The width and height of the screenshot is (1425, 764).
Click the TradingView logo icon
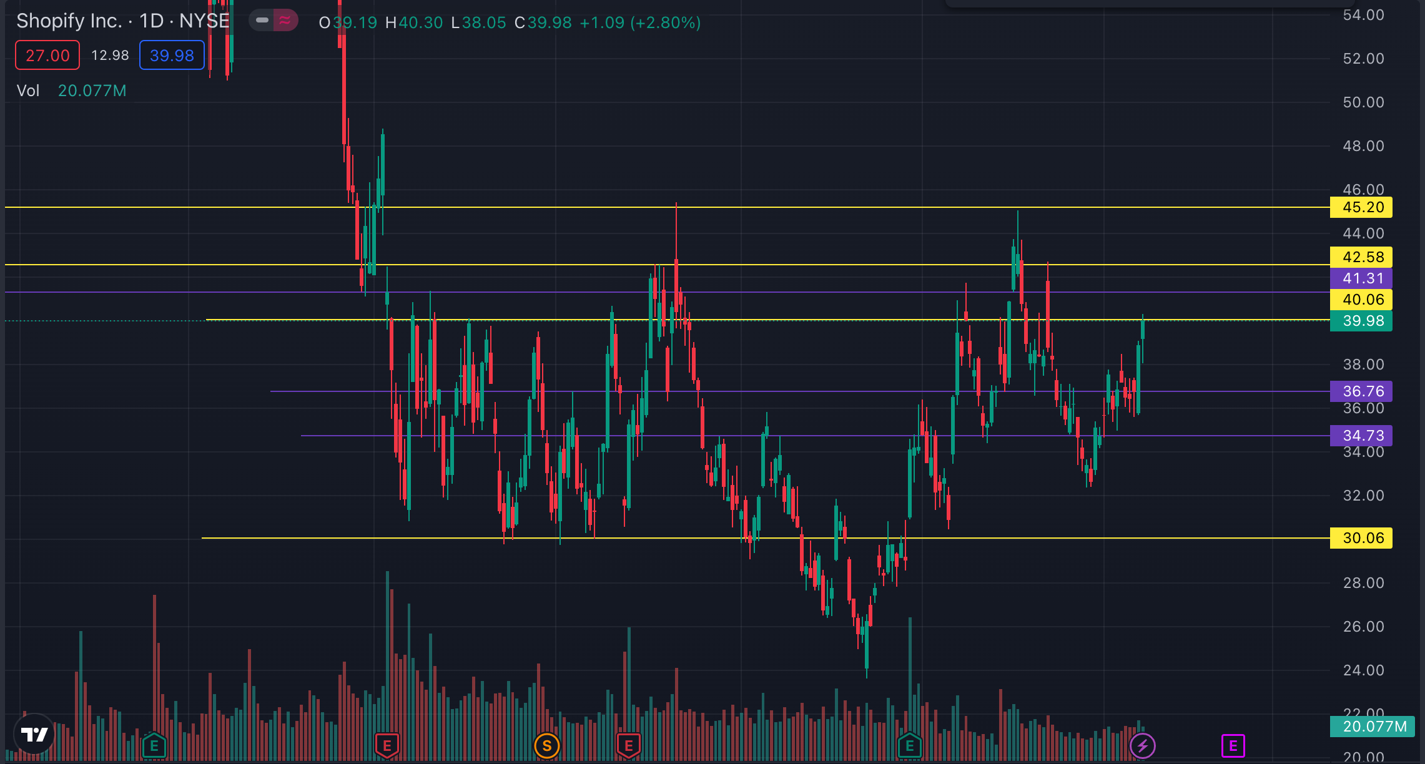tap(34, 734)
